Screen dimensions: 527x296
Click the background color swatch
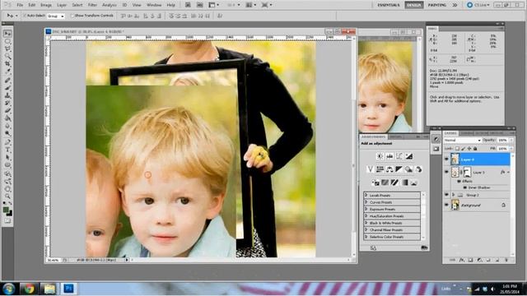click(9, 213)
